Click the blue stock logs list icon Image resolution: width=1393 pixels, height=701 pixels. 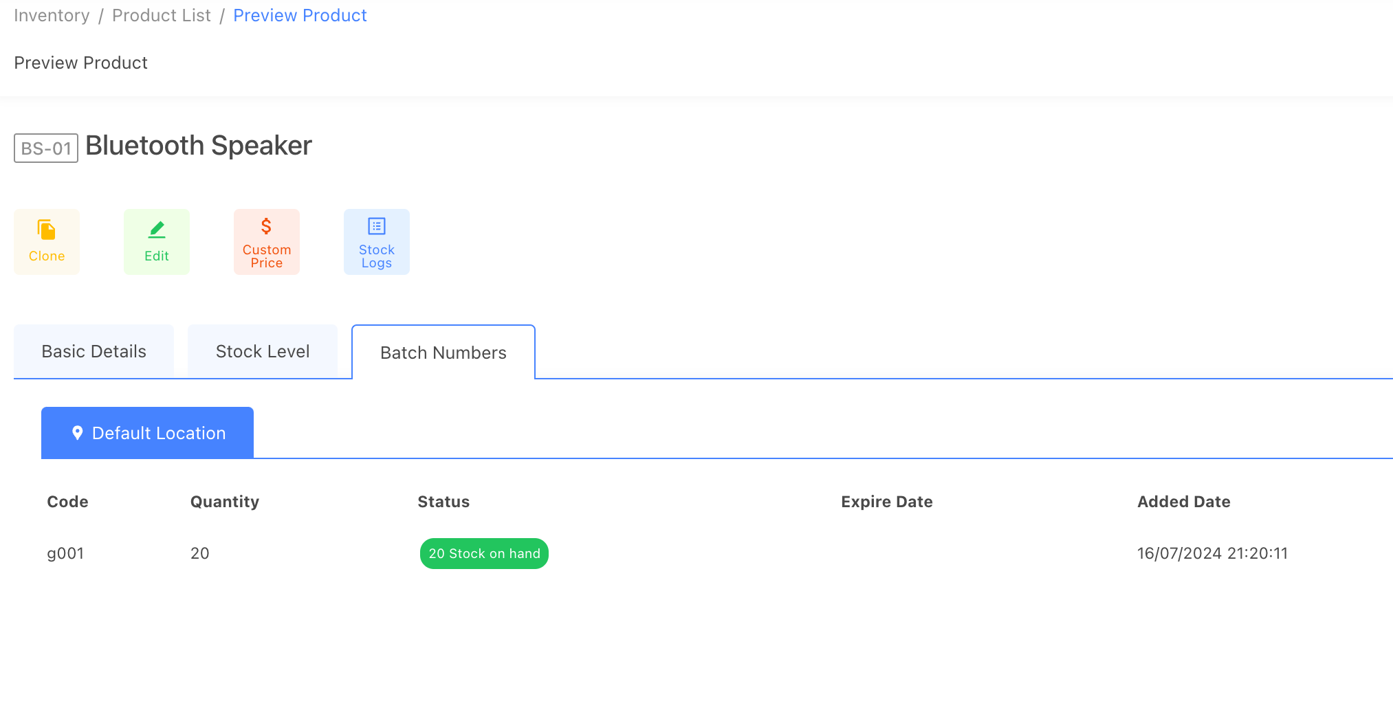[x=376, y=225]
